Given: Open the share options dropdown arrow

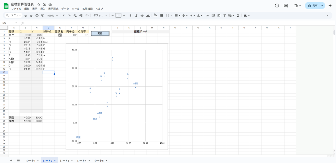Looking at the screenshot, I should [322, 6].
